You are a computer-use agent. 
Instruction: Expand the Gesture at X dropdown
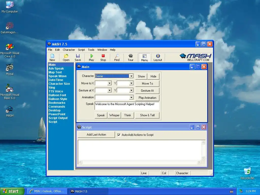[109, 90]
